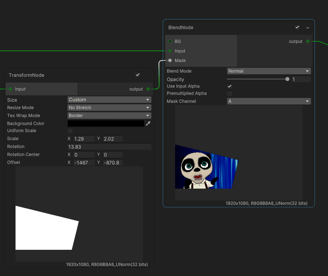328x276 pixels.
Task: Click Rotation label in TransformNode
Action: pos(16,147)
